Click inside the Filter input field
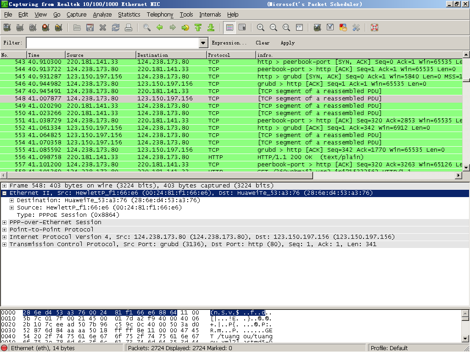 coord(113,43)
